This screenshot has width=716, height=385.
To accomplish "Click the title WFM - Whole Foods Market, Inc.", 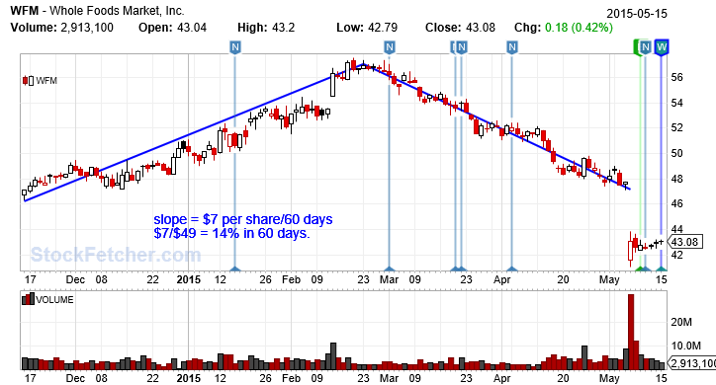I will coord(97,11).
